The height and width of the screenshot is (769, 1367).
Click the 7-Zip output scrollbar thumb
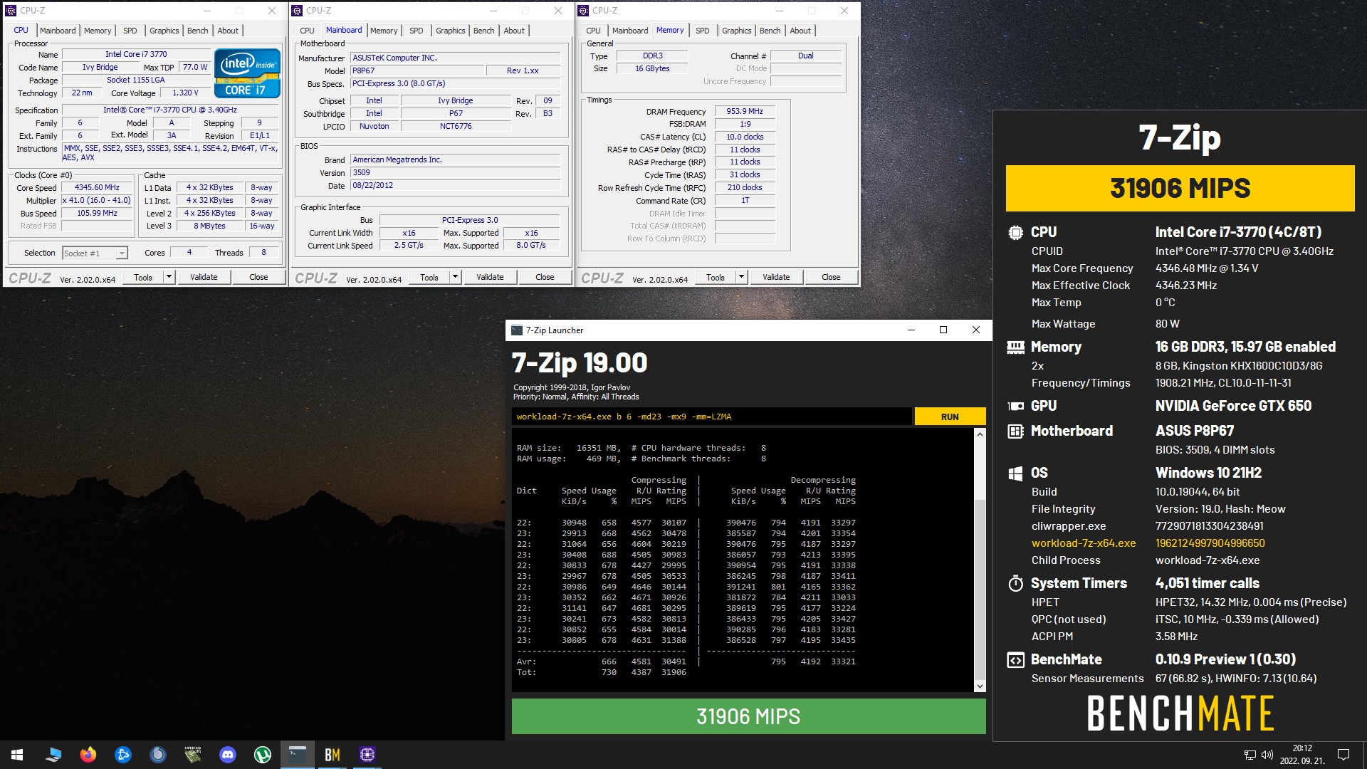980,589
